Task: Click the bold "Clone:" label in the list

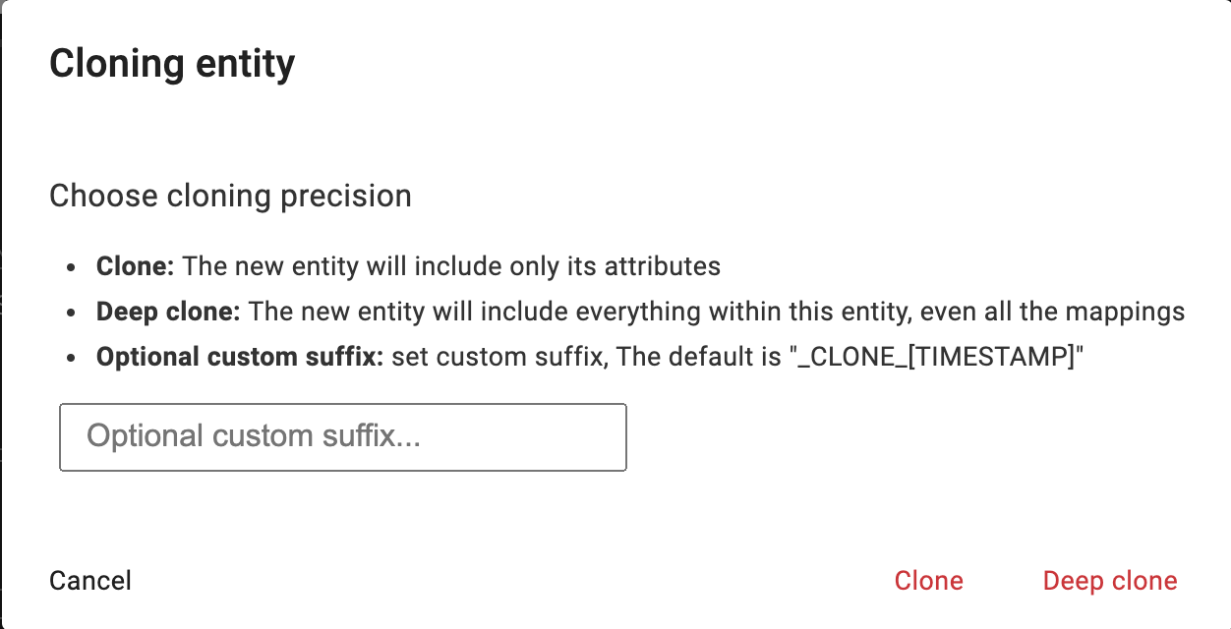Action: click(135, 266)
